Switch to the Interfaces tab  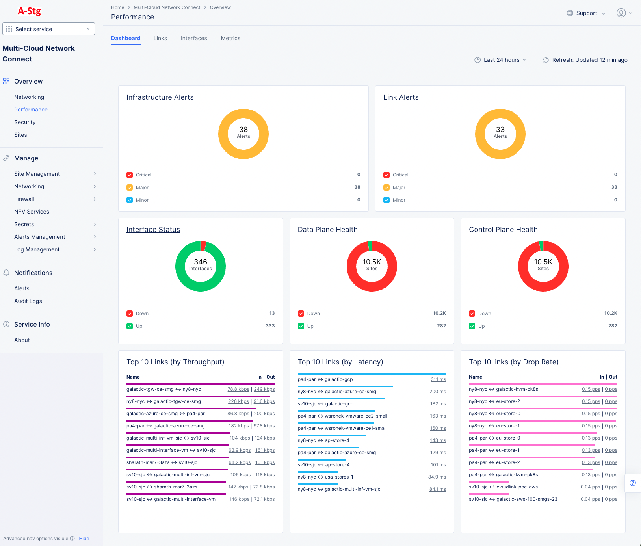[193, 38]
